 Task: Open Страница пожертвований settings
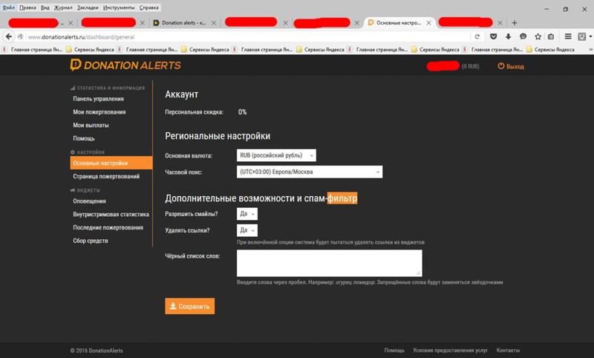[x=106, y=176]
